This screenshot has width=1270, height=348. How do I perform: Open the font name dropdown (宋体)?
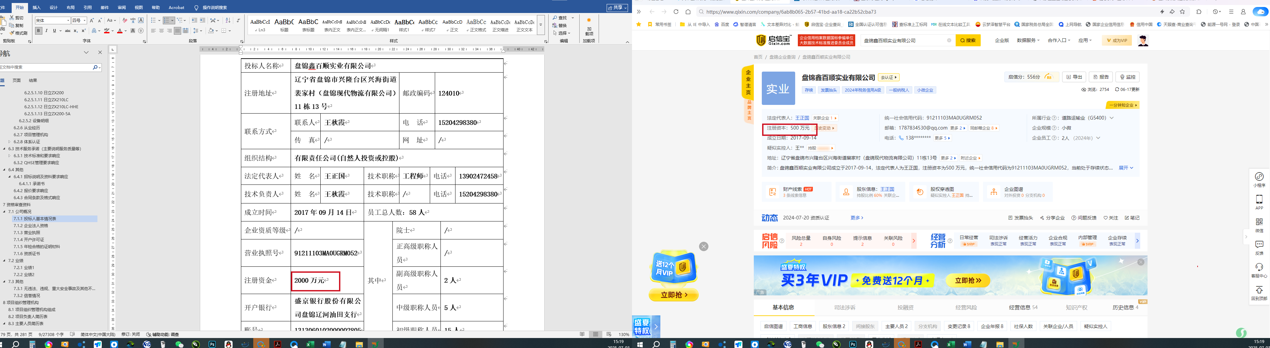click(x=67, y=21)
